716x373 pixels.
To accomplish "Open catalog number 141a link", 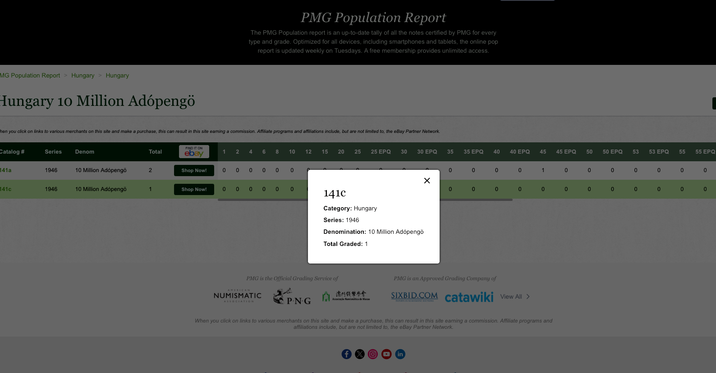I will (x=5, y=170).
